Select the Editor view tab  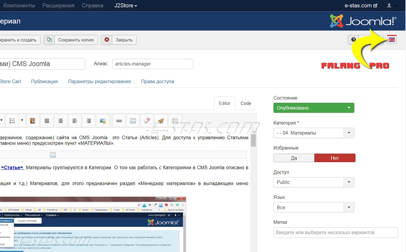pyautogui.click(x=225, y=103)
